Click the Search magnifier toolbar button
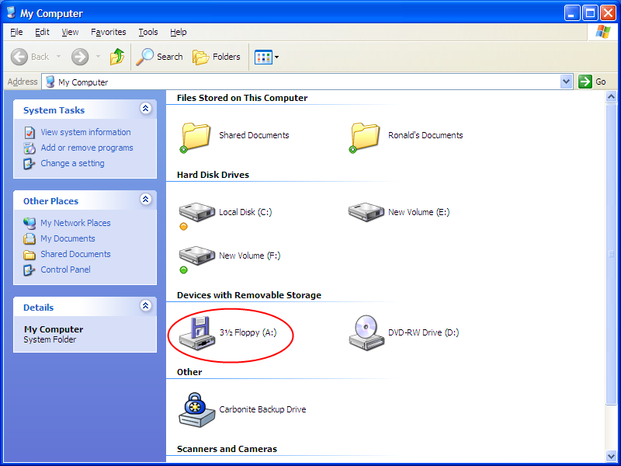 point(159,57)
